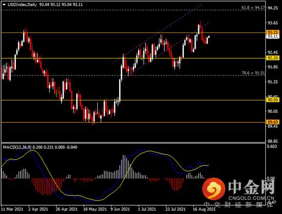Click the latest candlestick near 93.11
The width and height of the screenshot is (282, 214).
pos(209,37)
